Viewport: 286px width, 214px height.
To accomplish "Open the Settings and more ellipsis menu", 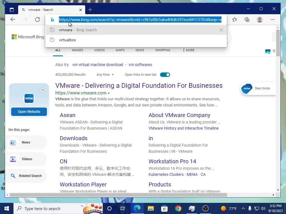I will (x=273, y=20).
